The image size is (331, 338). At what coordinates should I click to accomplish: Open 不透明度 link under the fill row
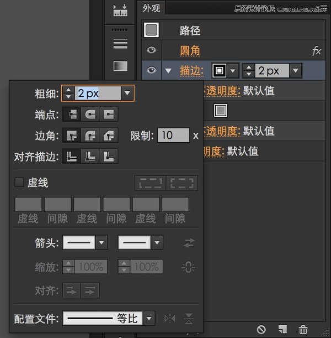(222, 131)
